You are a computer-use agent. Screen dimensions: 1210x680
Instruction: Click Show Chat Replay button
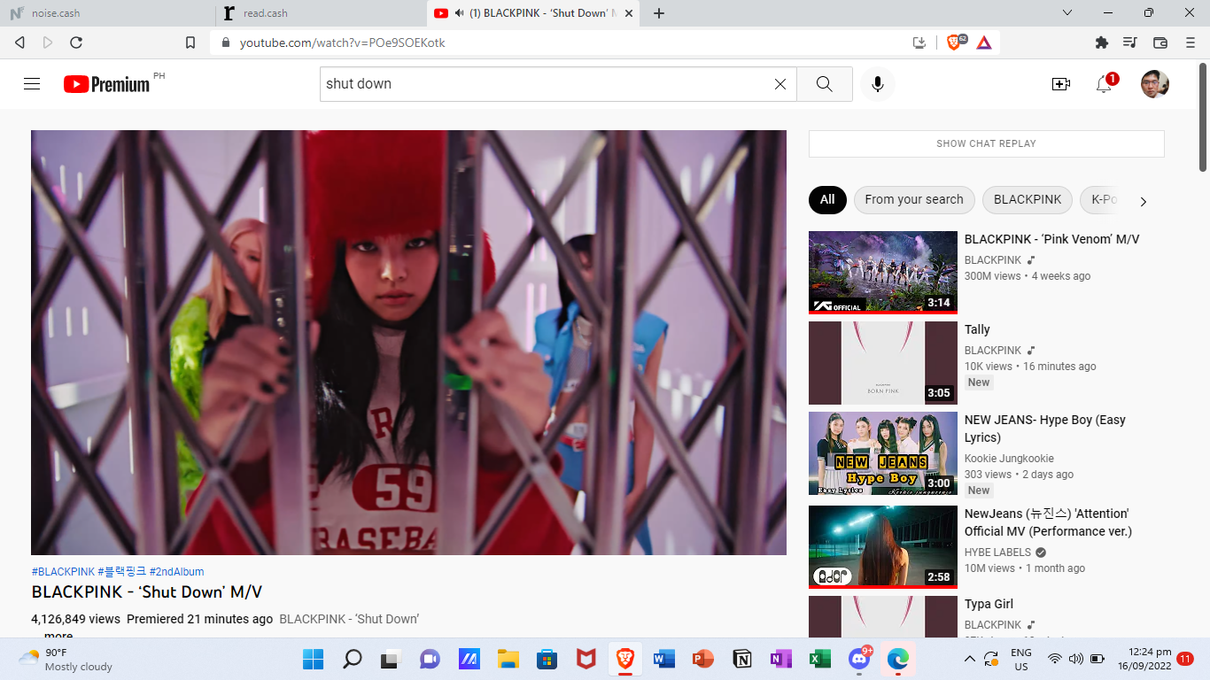987,143
